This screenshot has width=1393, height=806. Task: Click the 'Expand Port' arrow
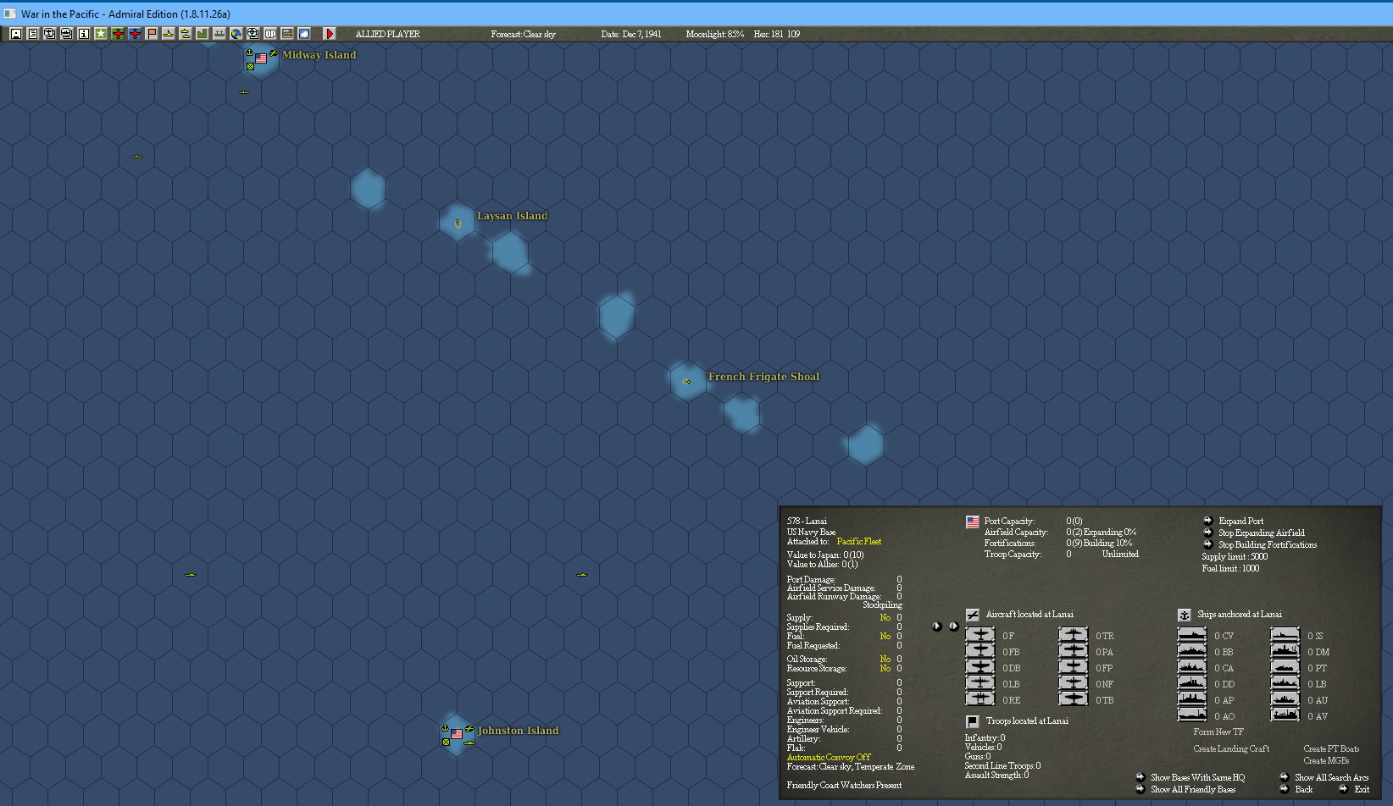1208,521
